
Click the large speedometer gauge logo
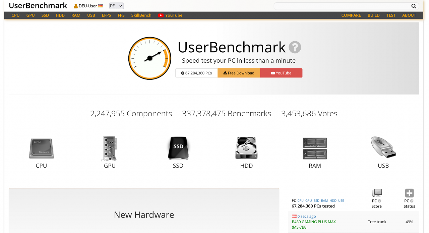150,58
